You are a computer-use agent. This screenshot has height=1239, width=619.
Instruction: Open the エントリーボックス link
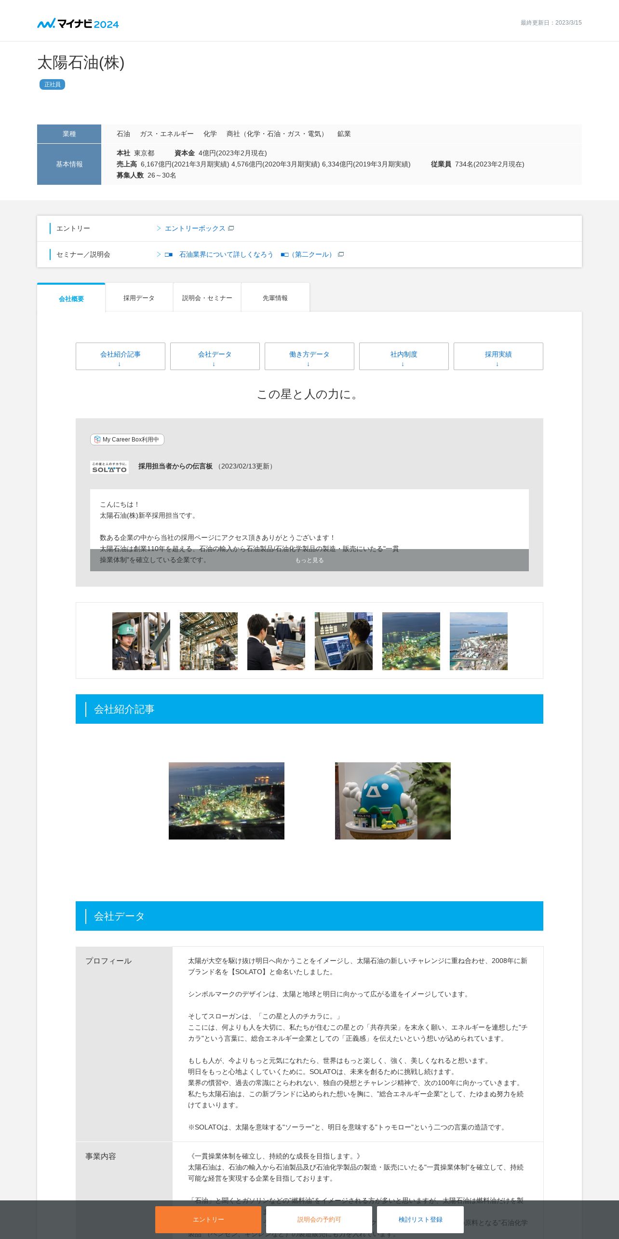click(x=195, y=228)
